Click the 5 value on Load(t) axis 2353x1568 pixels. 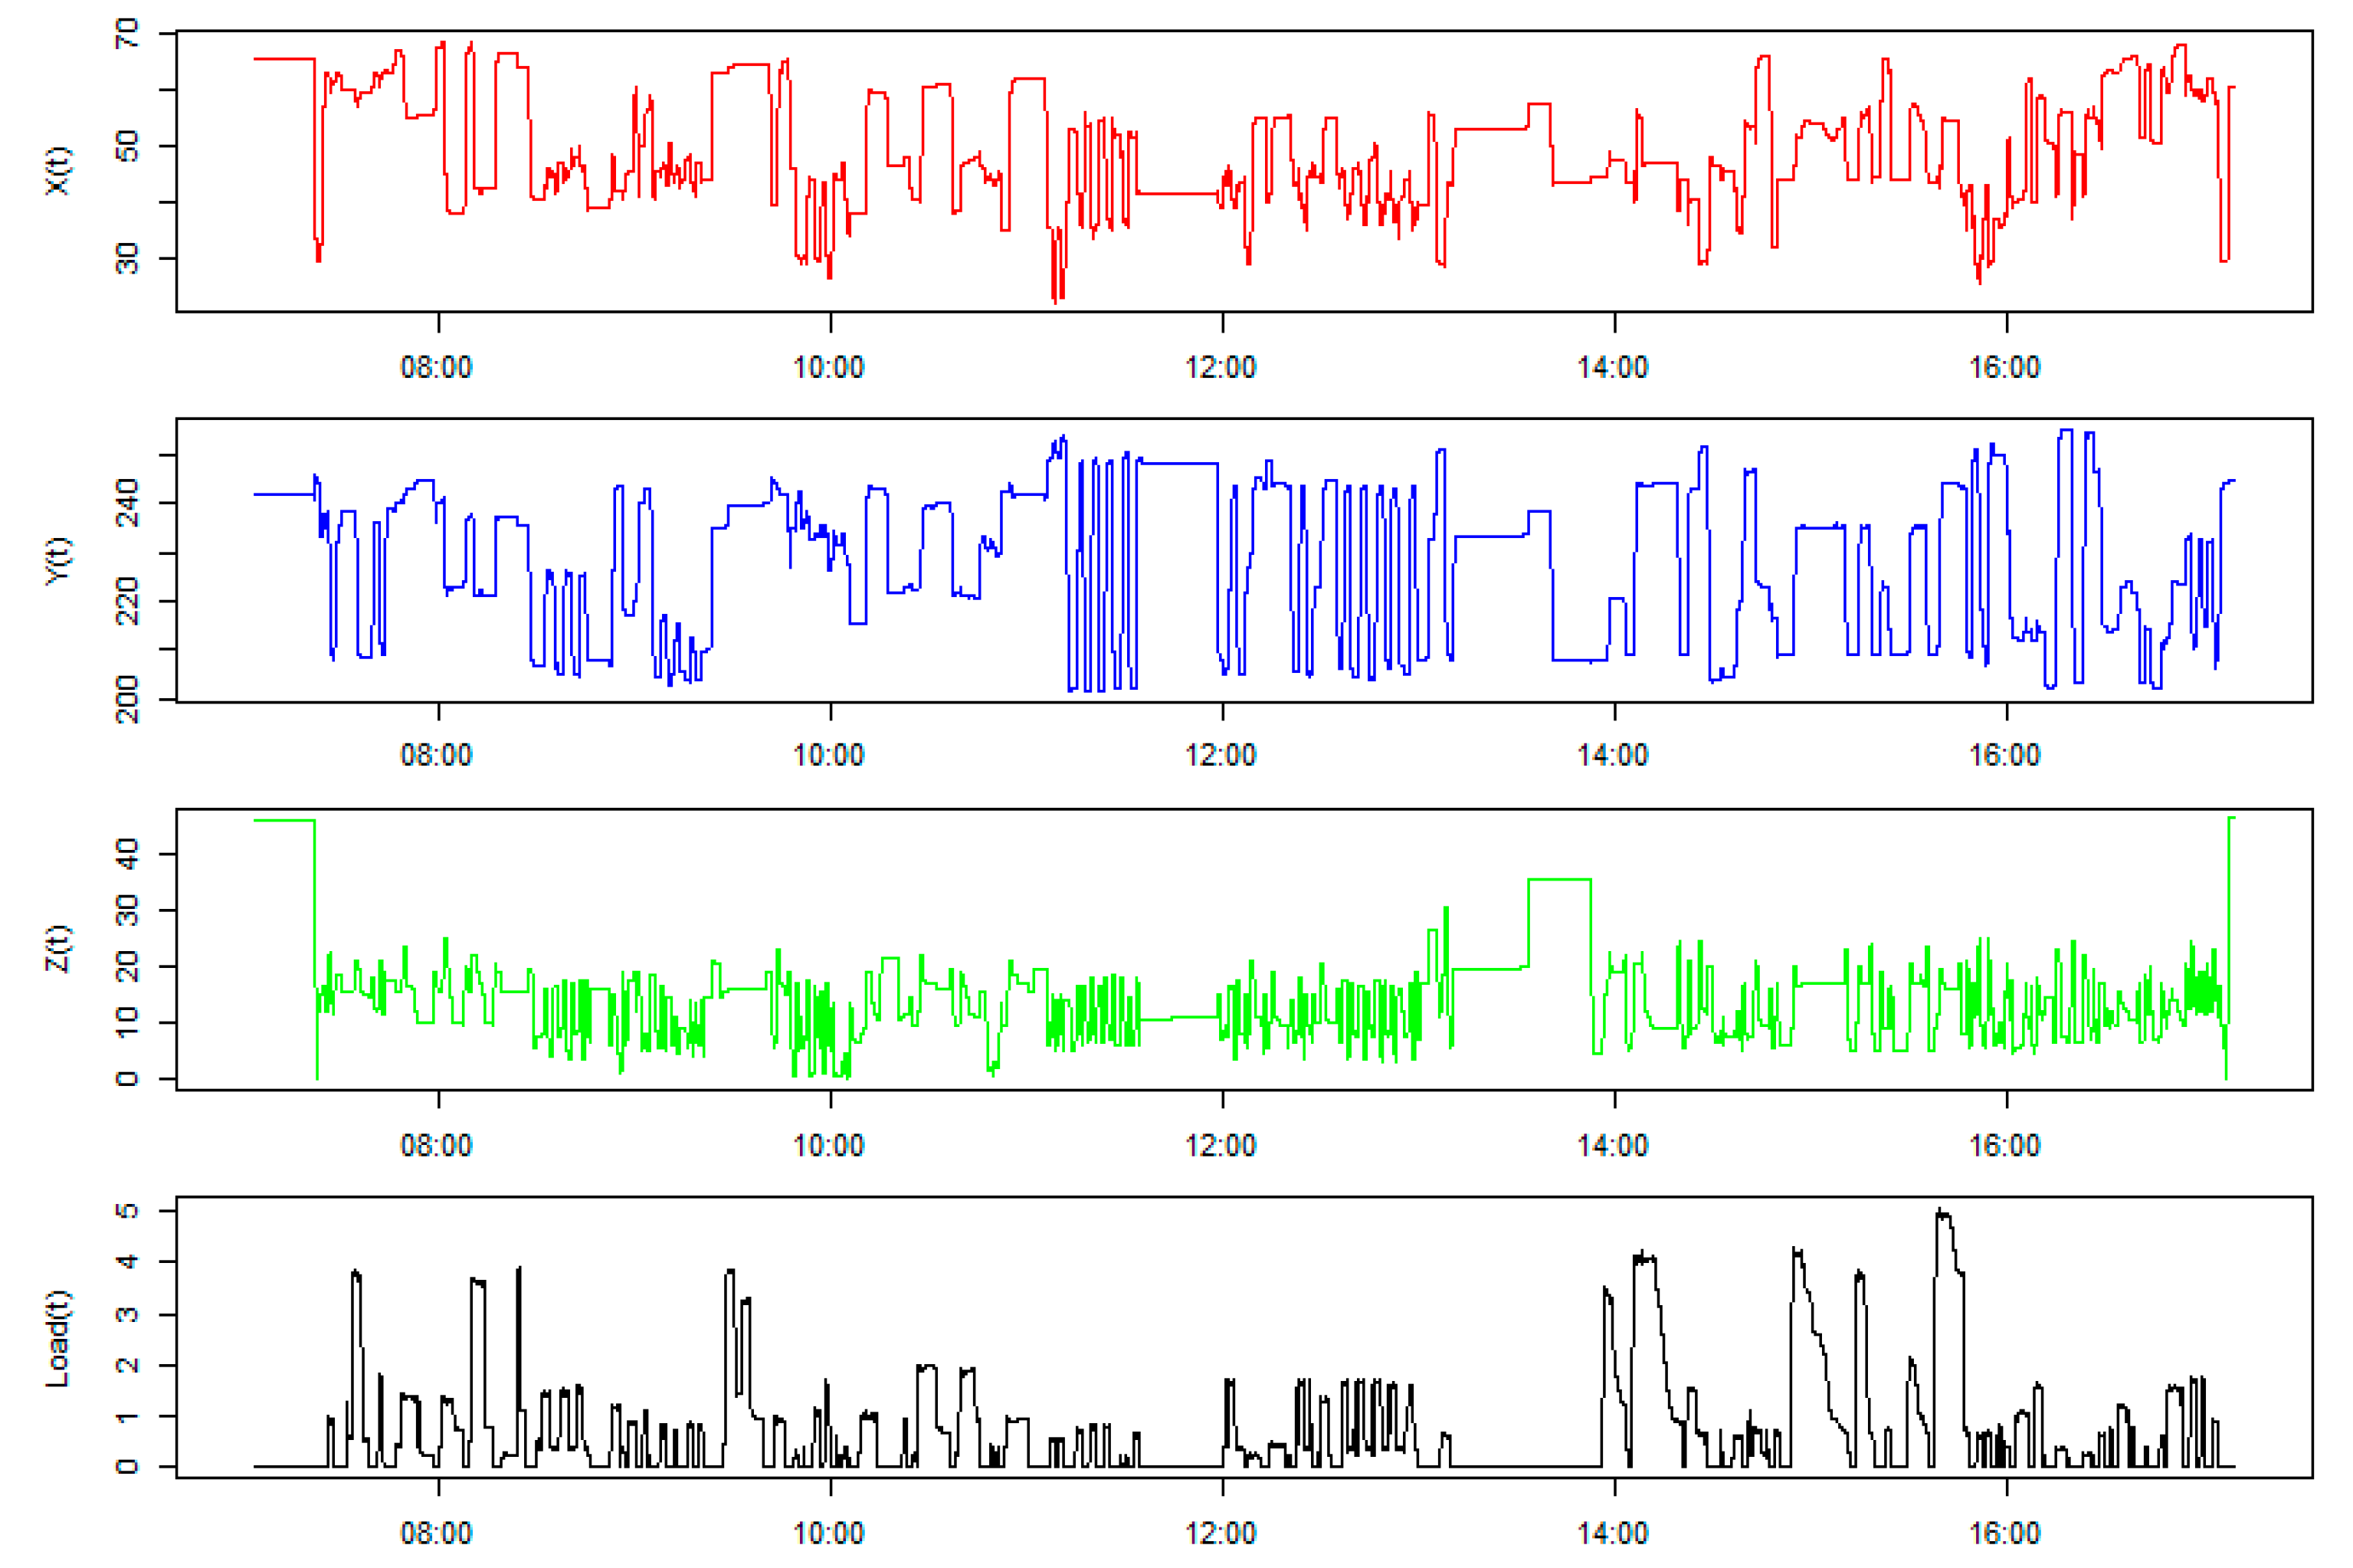127,1211
